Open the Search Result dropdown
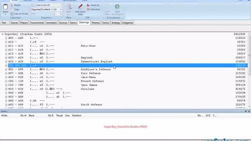251x141 pixels. 61,5
